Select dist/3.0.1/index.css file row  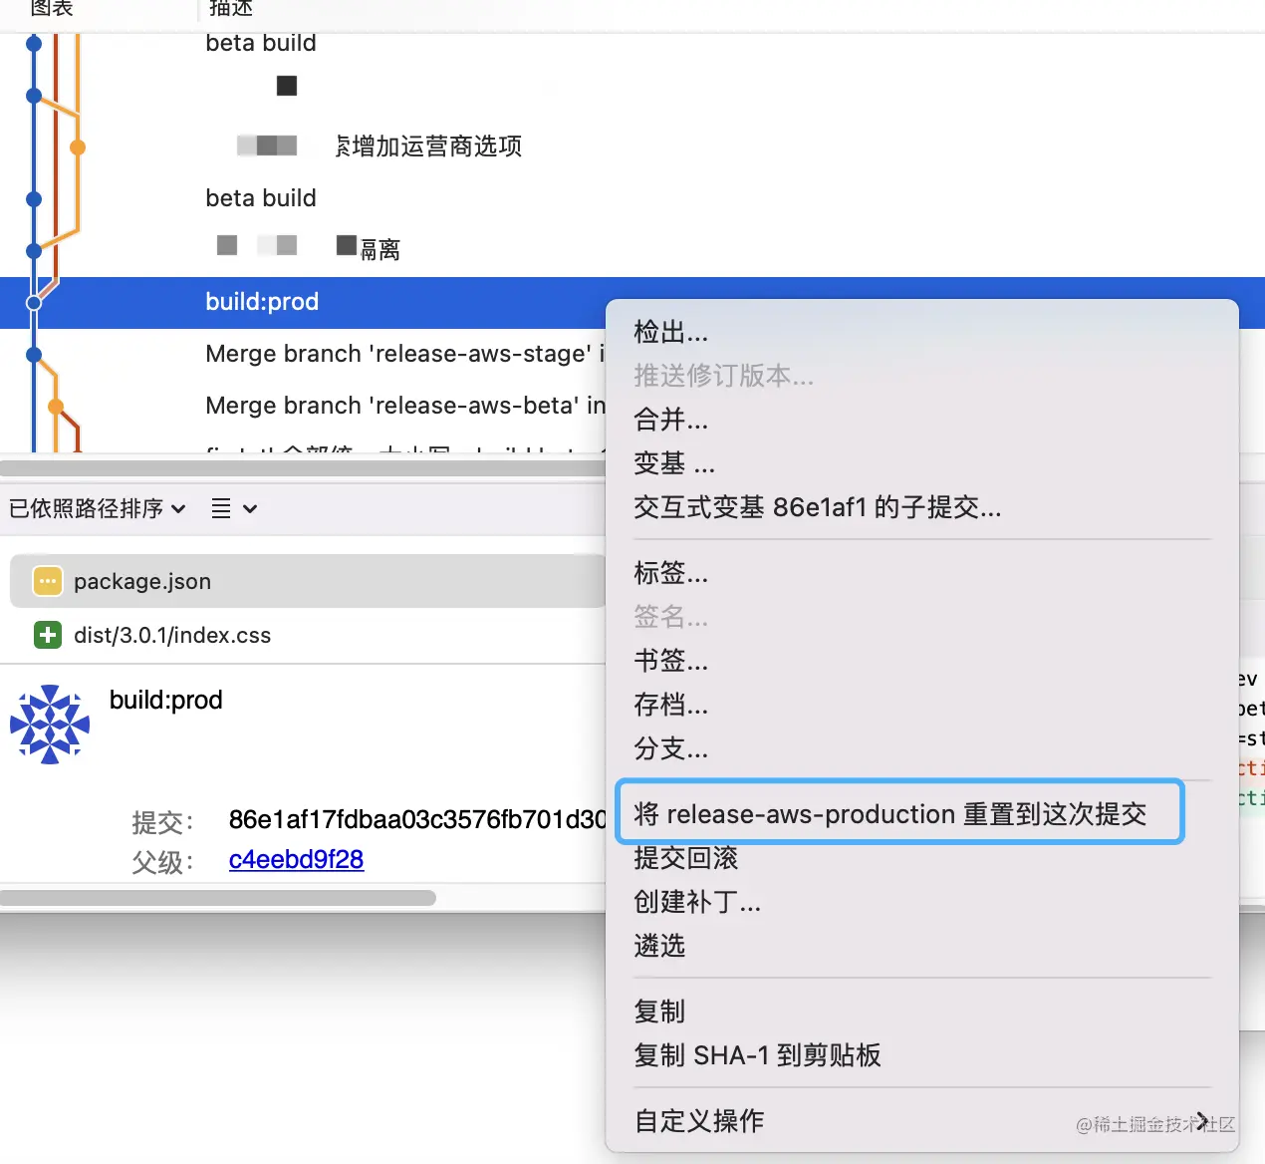tap(303, 635)
